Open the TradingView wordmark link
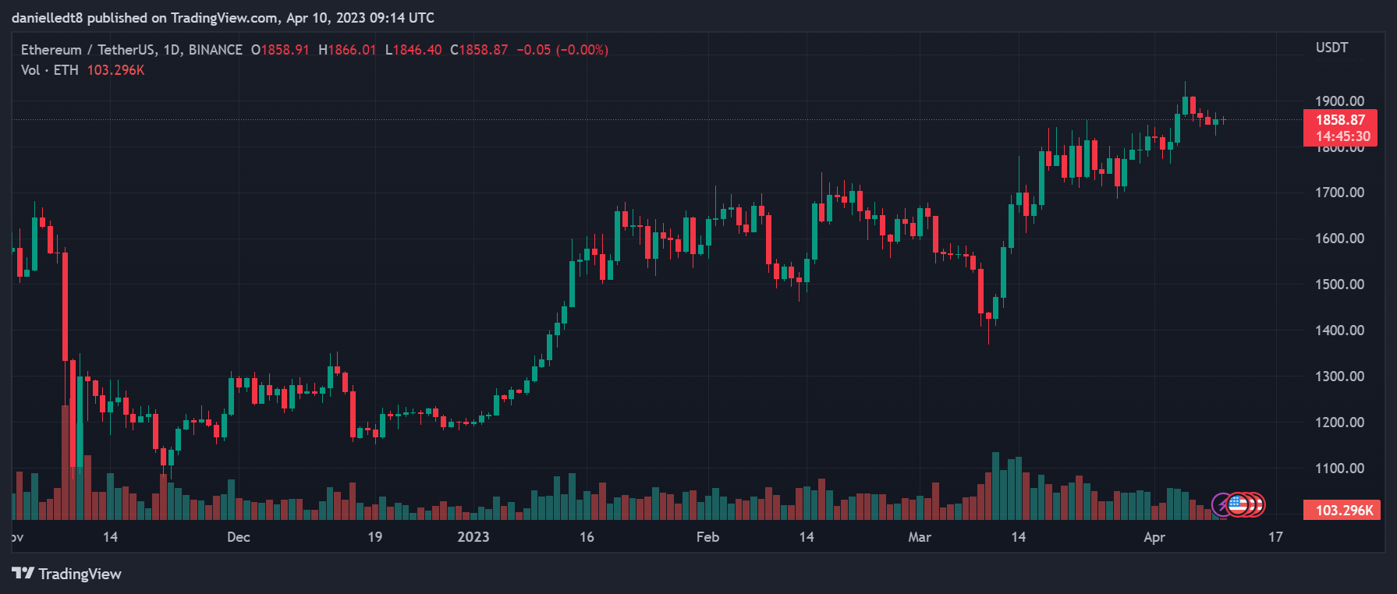Viewport: 1397px width, 594px height. click(80, 574)
